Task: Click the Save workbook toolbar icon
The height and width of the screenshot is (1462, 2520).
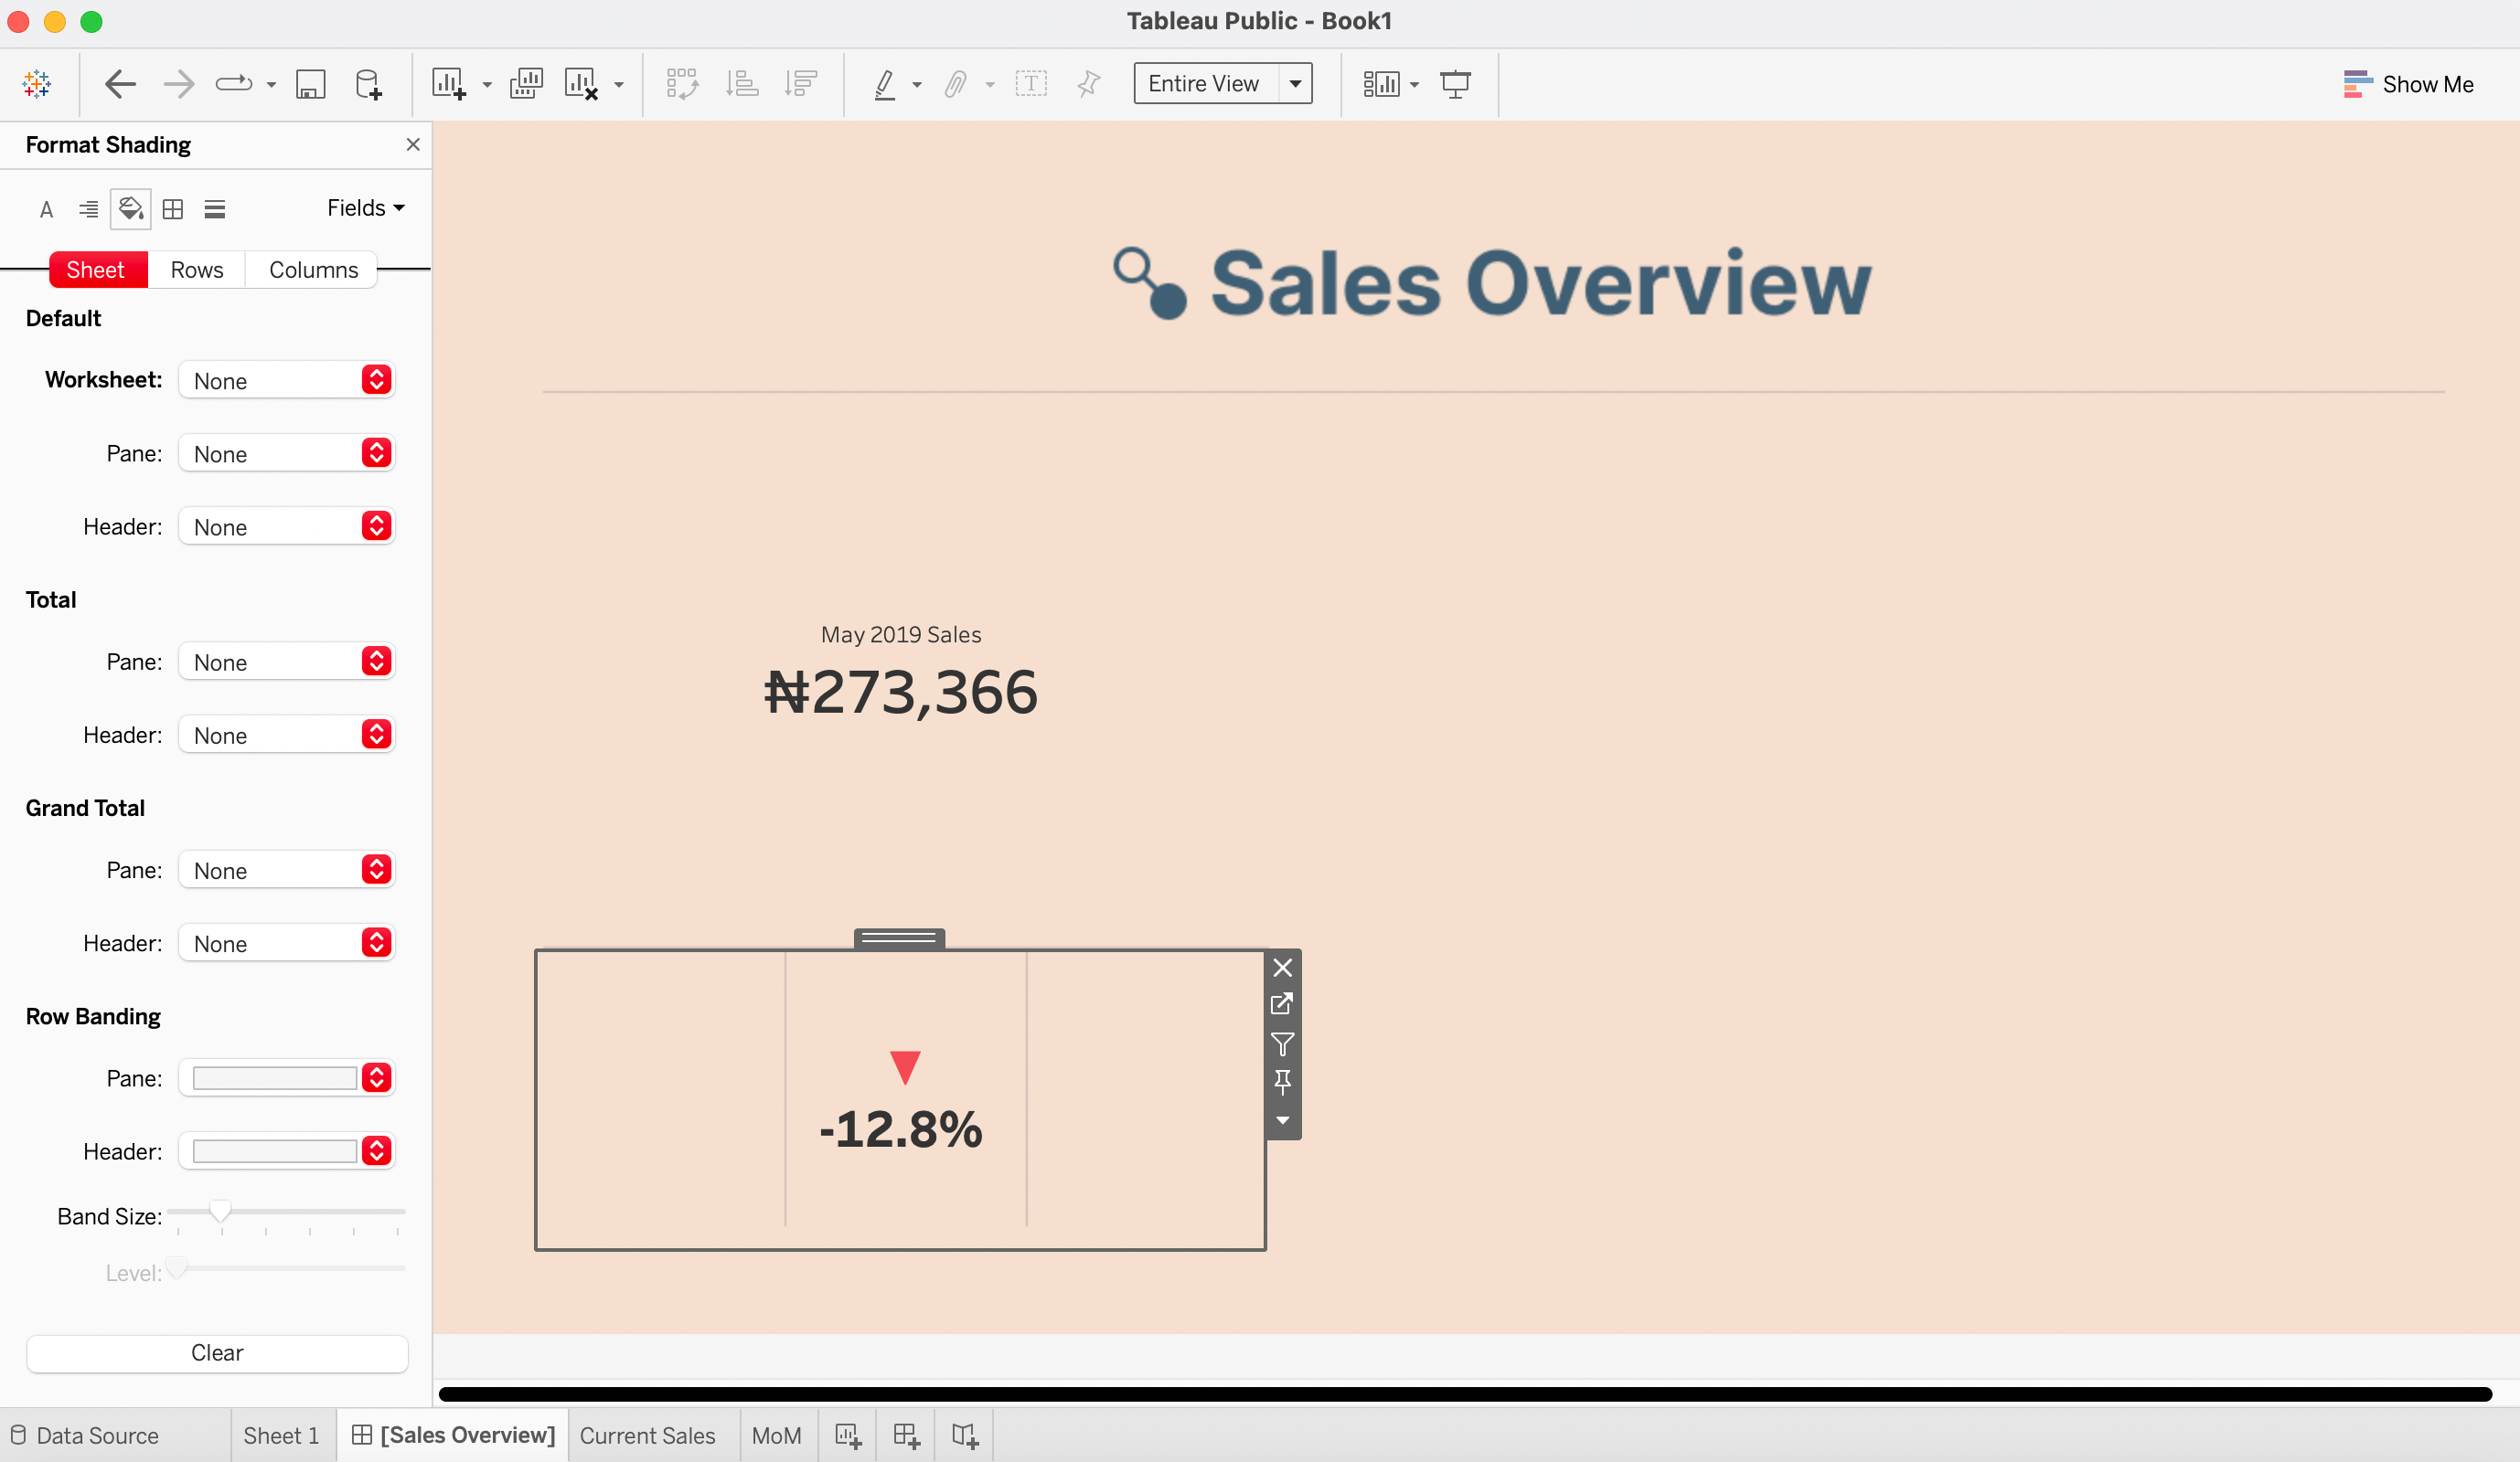Action: click(x=310, y=84)
